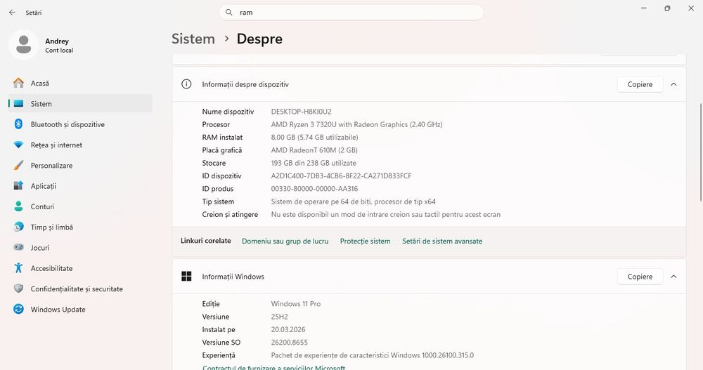Open Contractul de furnizare a serviciilor Microsoft
The height and width of the screenshot is (370, 703).
274,367
